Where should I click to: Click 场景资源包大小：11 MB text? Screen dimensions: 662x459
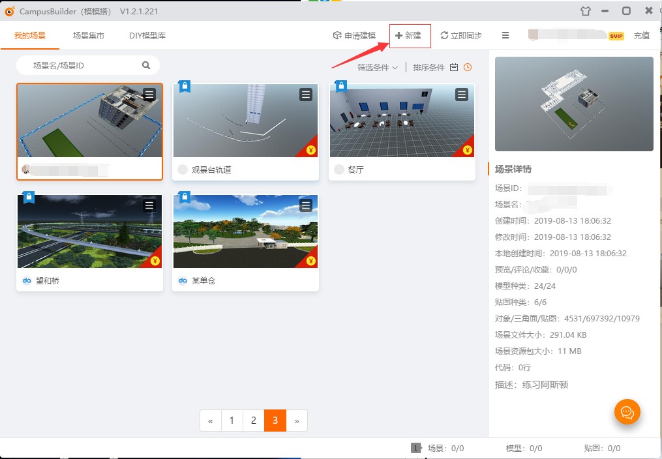(538, 351)
